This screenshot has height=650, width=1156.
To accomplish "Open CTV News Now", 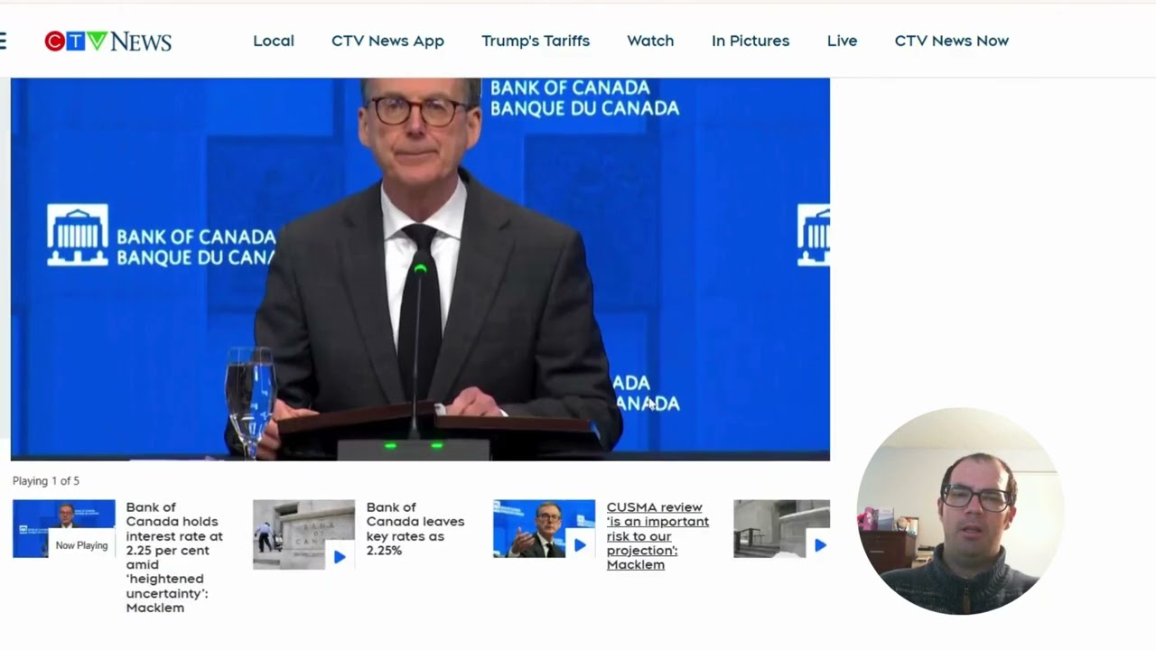I will 952,41.
